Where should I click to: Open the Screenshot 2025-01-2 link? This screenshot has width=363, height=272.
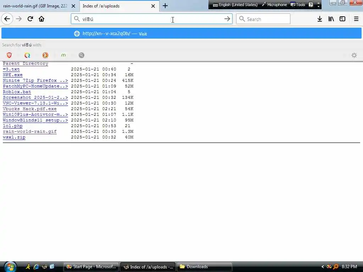[x=35, y=97]
